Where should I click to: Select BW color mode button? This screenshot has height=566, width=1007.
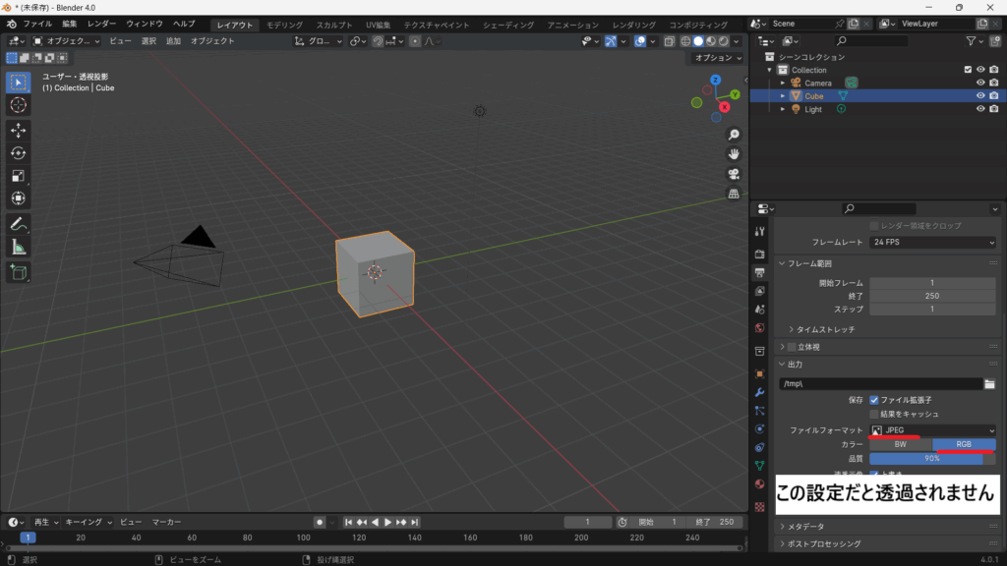click(x=900, y=444)
